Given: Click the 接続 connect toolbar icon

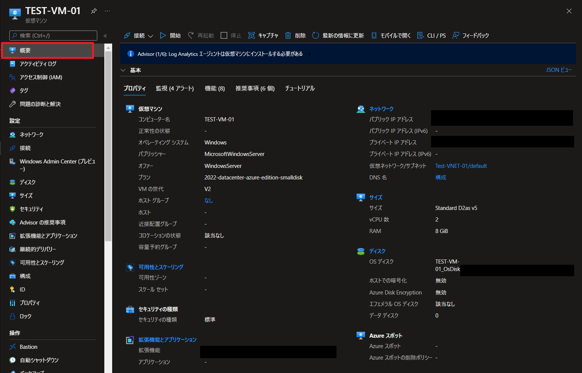Looking at the screenshot, I should [x=127, y=35].
